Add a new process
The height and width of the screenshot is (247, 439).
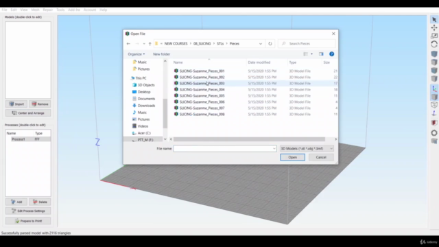tap(16, 202)
